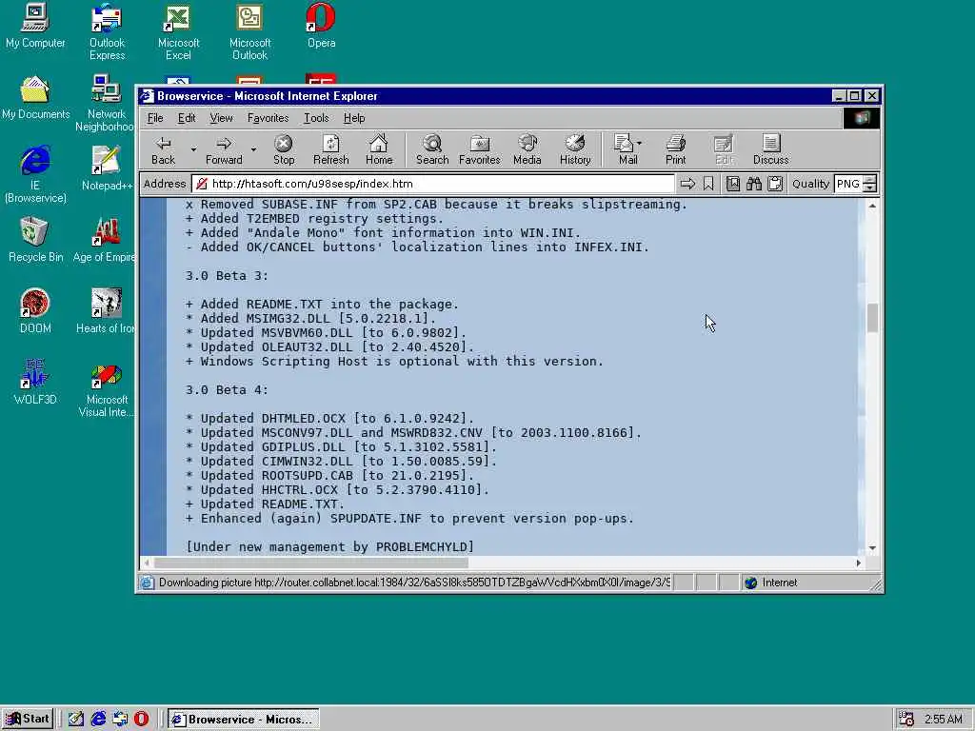The width and height of the screenshot is (975, 731).
Task: Click the horizontal scrollbar thumb
Action: tap(311, 563)
